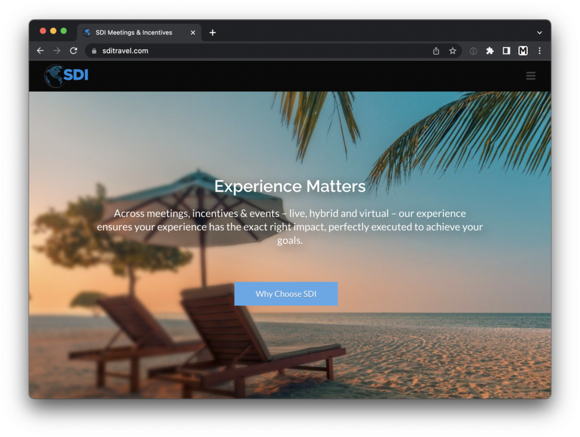This screenshot has height=437, width=580.
Task: Open a new browser tab with plus
Action: pyautogui.click(x=212, y=32)
